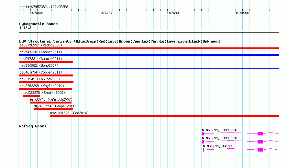Viewport: 288px width, 168px height.
Task: Open esv27941 (Conrad2009) variant label
Action: click(x=40, y=79)
